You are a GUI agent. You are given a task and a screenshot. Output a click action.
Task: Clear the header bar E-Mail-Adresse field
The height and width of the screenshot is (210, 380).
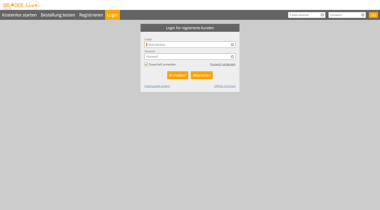pyautogui.click(x=322, y=15)
